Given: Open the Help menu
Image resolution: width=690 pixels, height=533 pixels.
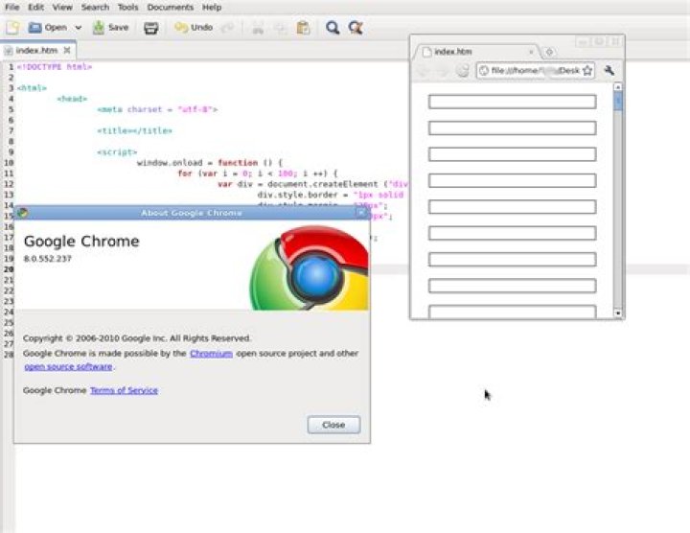Looking at the screenshot, I should (x=212, y=7).
